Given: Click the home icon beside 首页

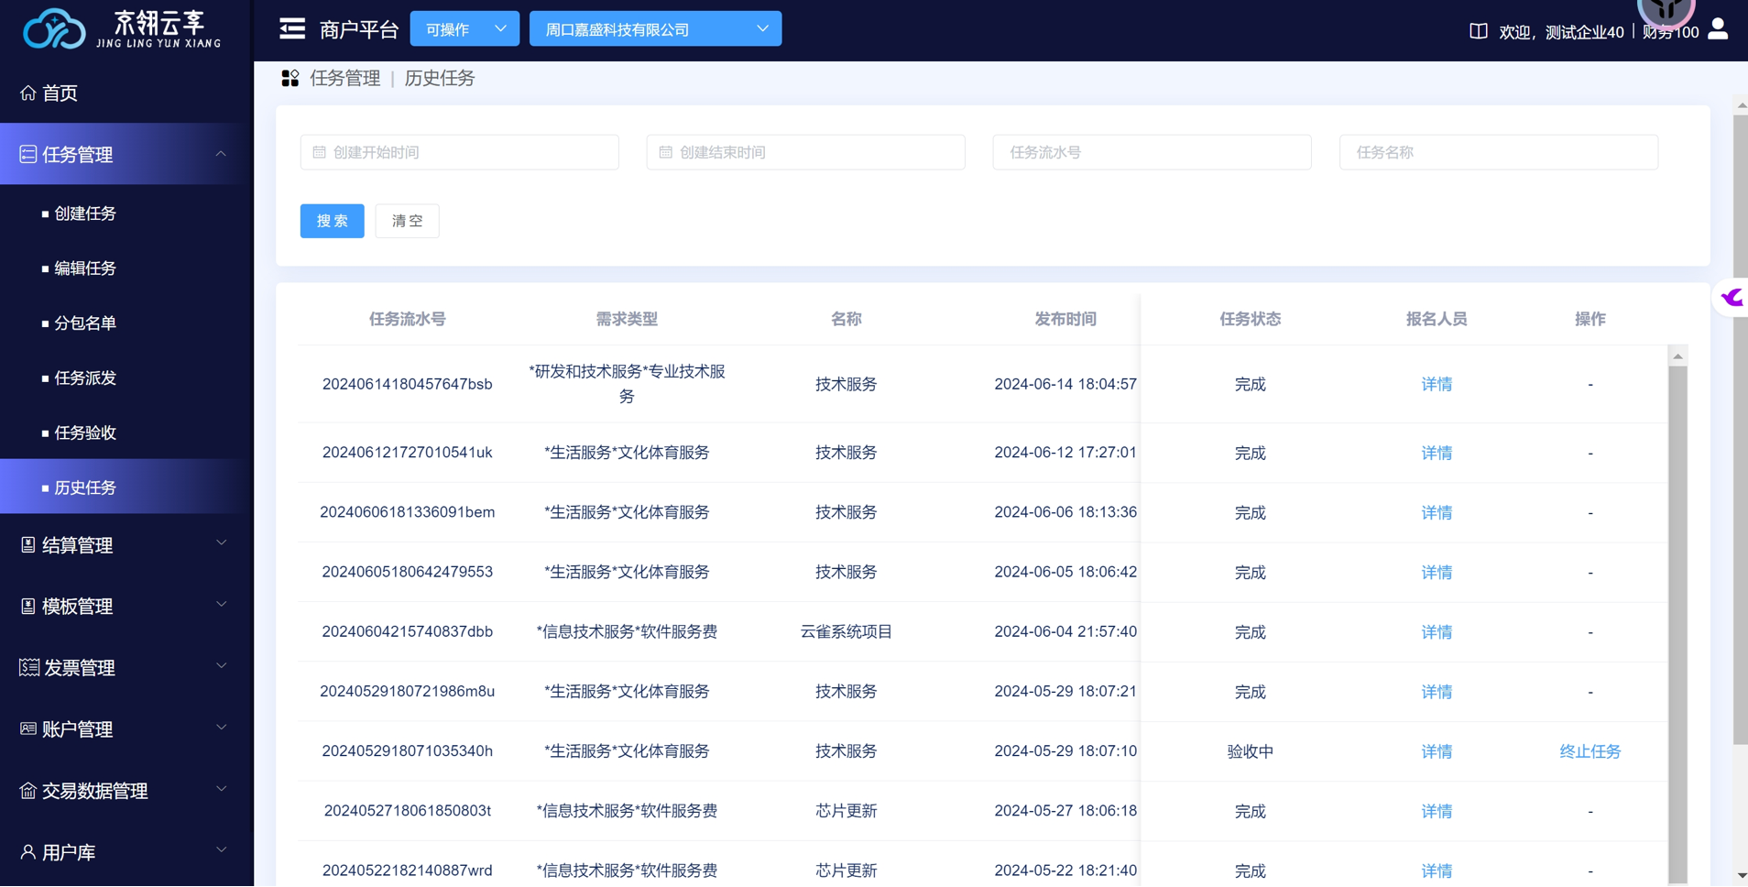Looking at the screenshot, I should (28, 93).
